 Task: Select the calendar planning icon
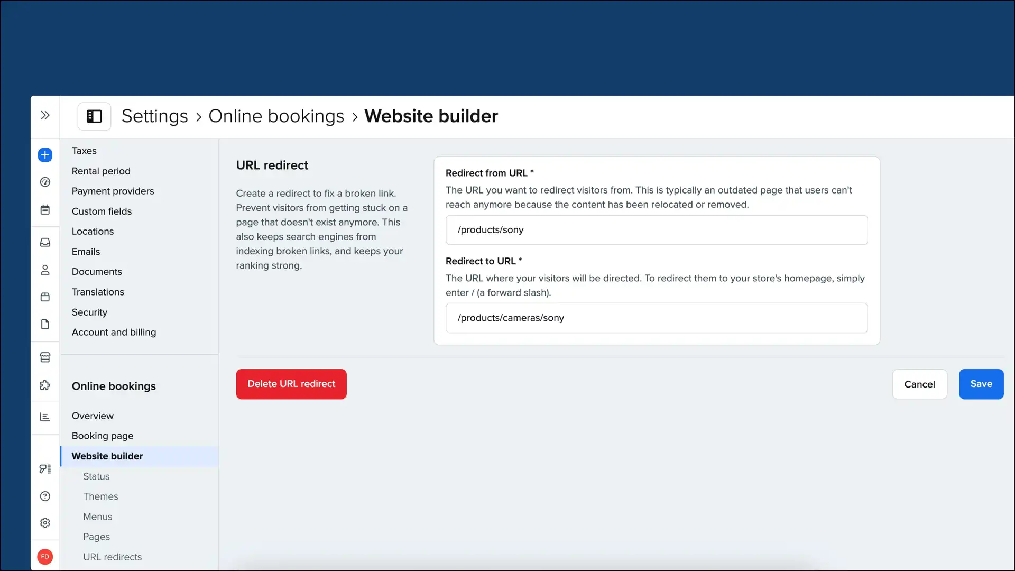click(45, 209)
